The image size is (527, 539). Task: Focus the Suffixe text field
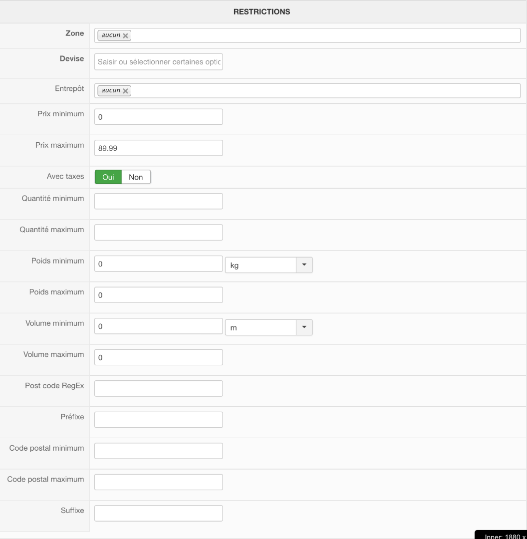pos(158,513)
